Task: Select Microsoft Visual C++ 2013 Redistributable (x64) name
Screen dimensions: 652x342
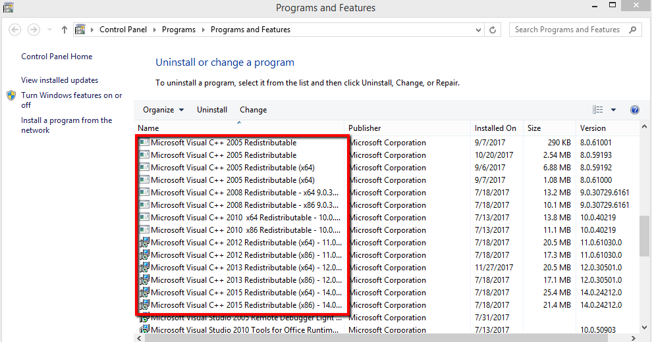Action: click(x=246, y=267)
